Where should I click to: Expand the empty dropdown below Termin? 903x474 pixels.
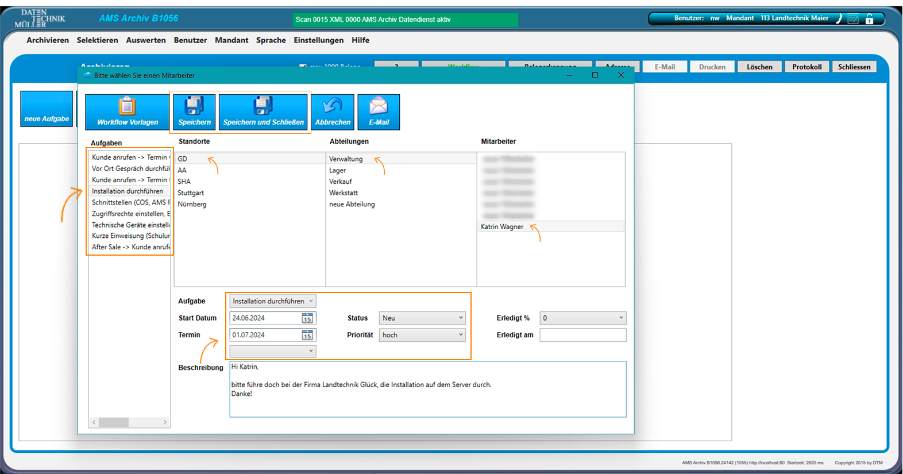coord(273,351)
